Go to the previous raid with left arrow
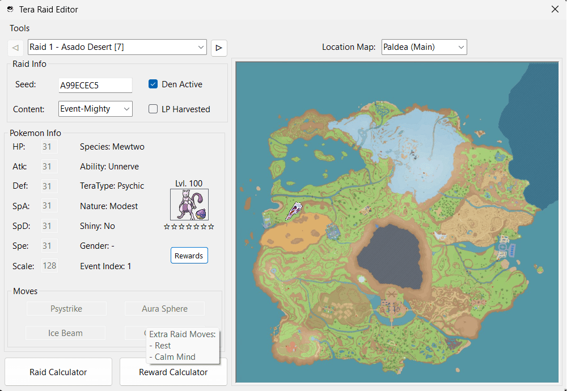Screen dimensions: 567x391 coord(15,48)
